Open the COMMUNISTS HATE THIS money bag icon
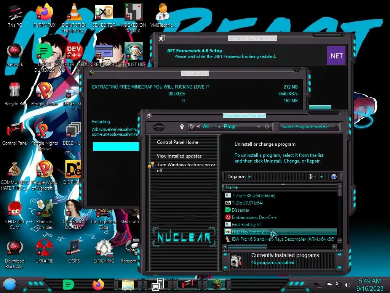The width and height of the screenshot is (390, 293). [x=15, y=175]
